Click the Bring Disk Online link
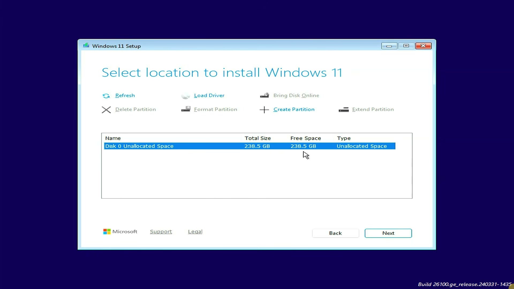514x289 pixels. [296, 96]
